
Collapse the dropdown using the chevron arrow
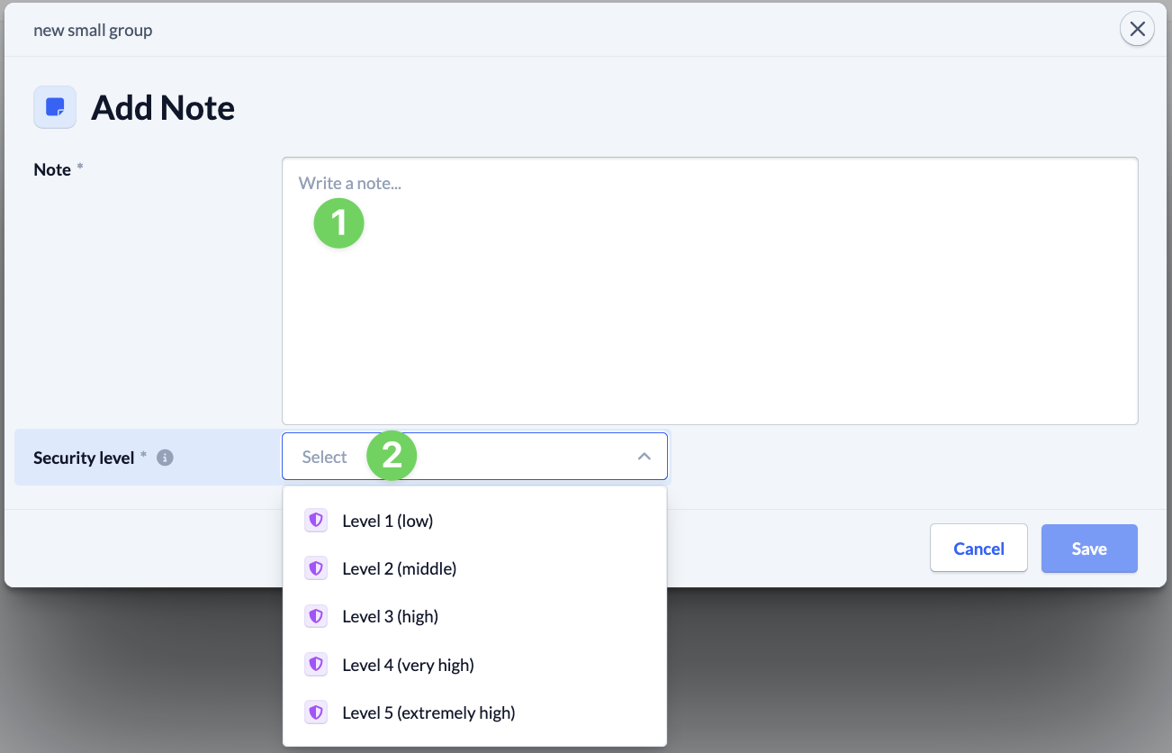[644, 457]
